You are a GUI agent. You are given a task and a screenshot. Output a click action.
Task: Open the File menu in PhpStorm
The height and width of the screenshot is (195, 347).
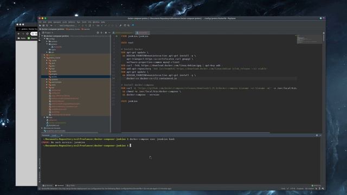pos(40,22)
